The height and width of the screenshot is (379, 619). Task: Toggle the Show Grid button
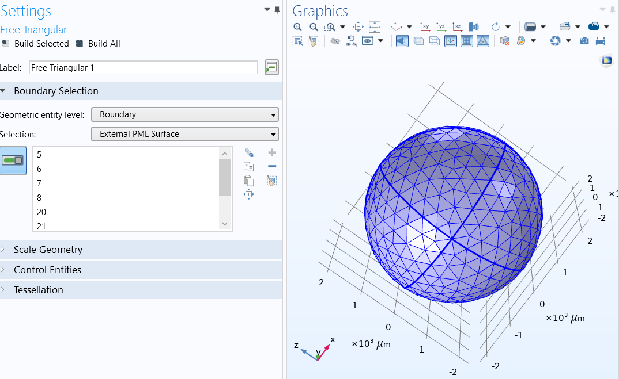click(467, 41)
